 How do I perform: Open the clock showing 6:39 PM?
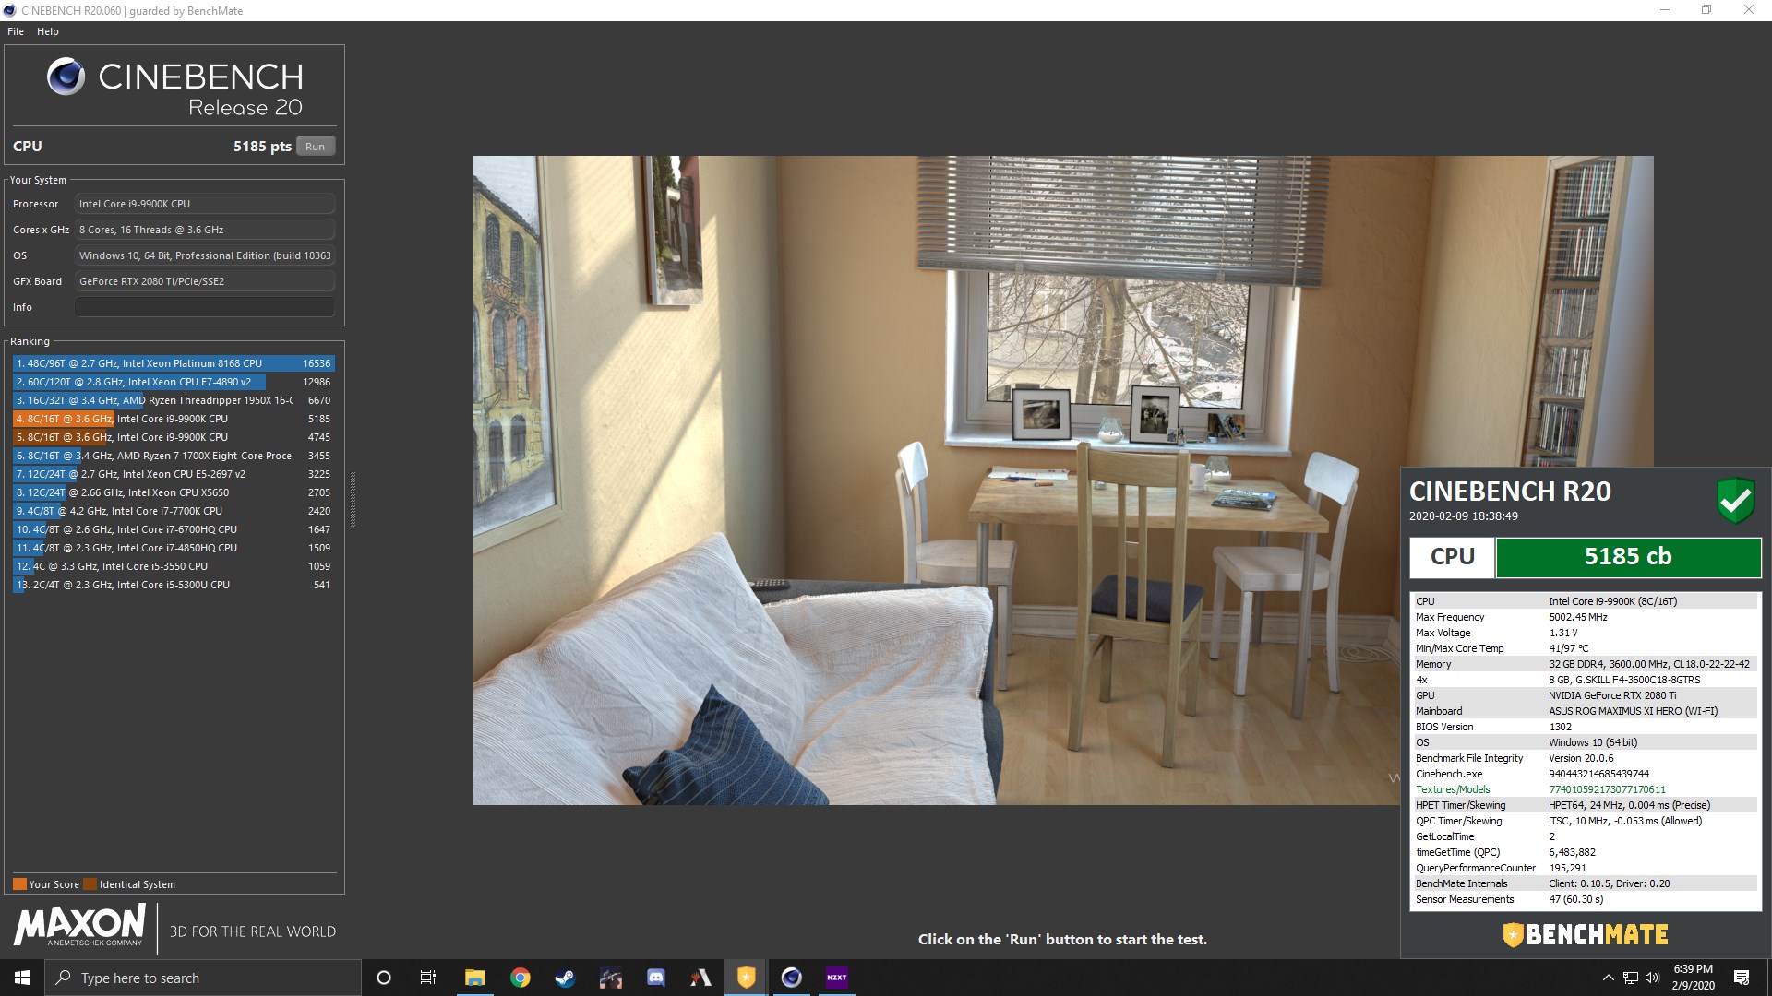pos(1693,978)
